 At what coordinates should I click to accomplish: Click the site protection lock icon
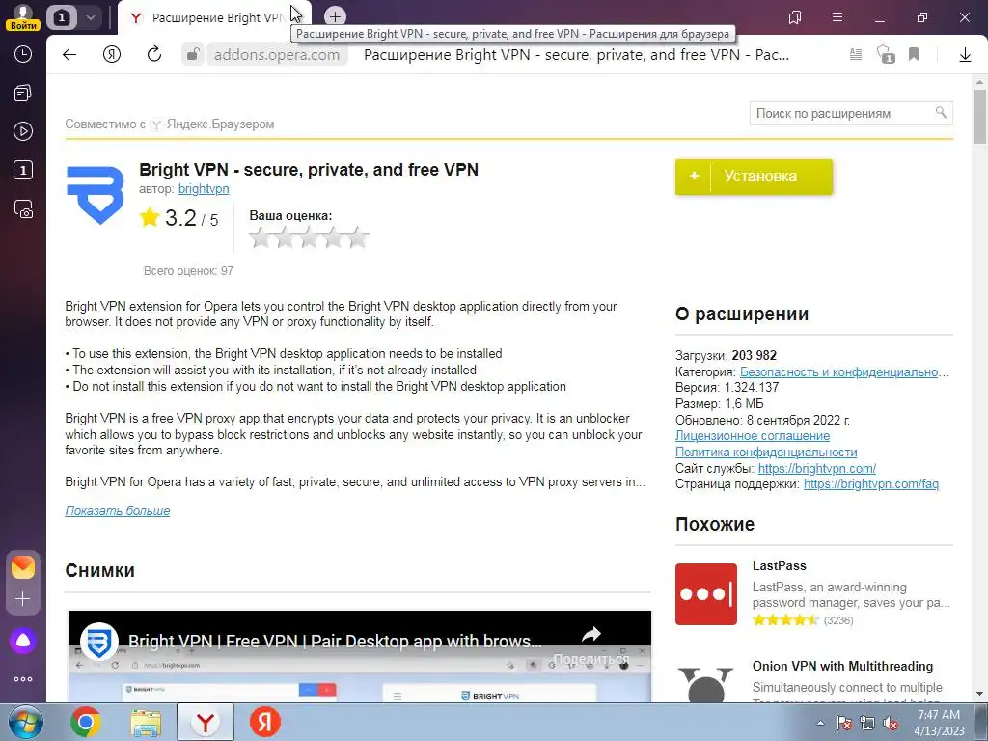[192, 55]
